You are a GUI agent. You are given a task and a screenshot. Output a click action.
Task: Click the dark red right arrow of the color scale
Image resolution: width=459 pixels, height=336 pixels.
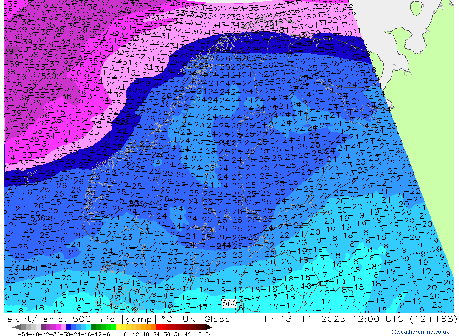tap(208, 327)
